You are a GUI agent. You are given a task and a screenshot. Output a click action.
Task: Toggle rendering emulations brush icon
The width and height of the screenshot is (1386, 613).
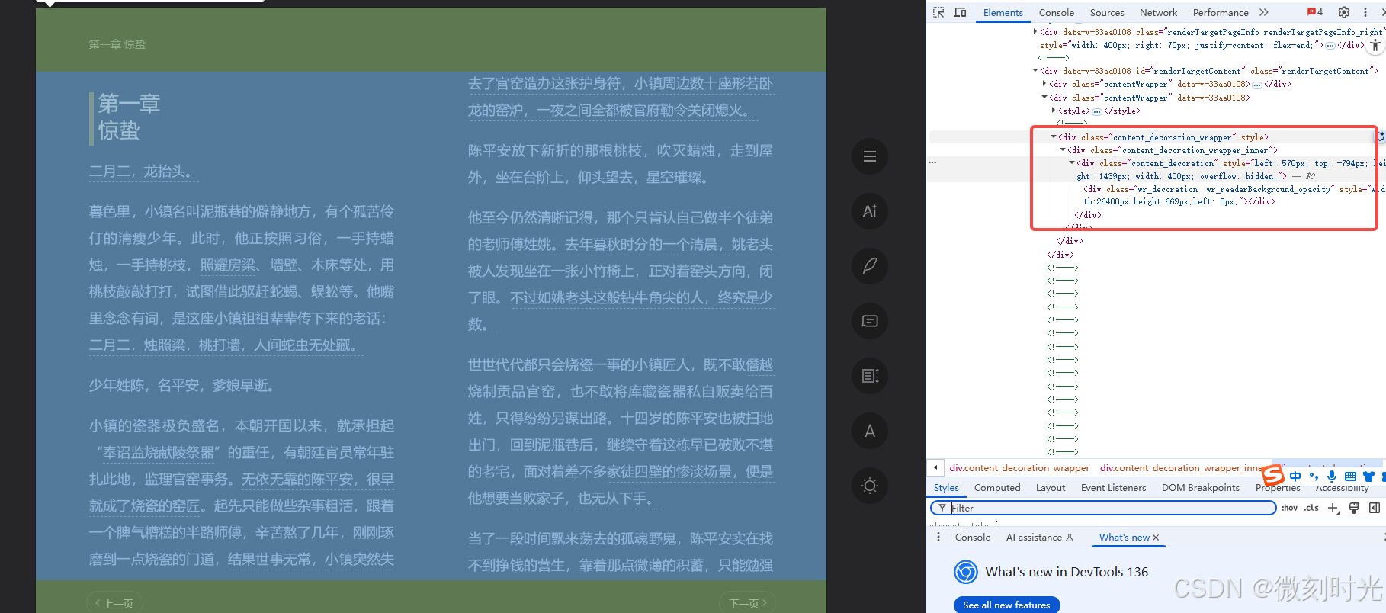tap(1354, 508)
